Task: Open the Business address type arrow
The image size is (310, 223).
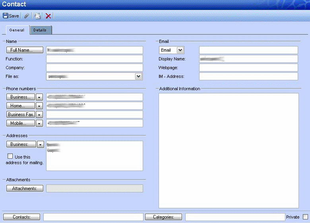Action: [x=40, y=144]
